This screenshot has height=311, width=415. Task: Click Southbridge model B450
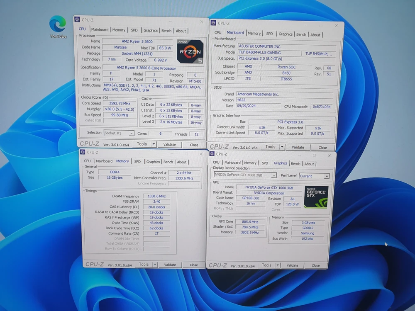click(286, 73)
